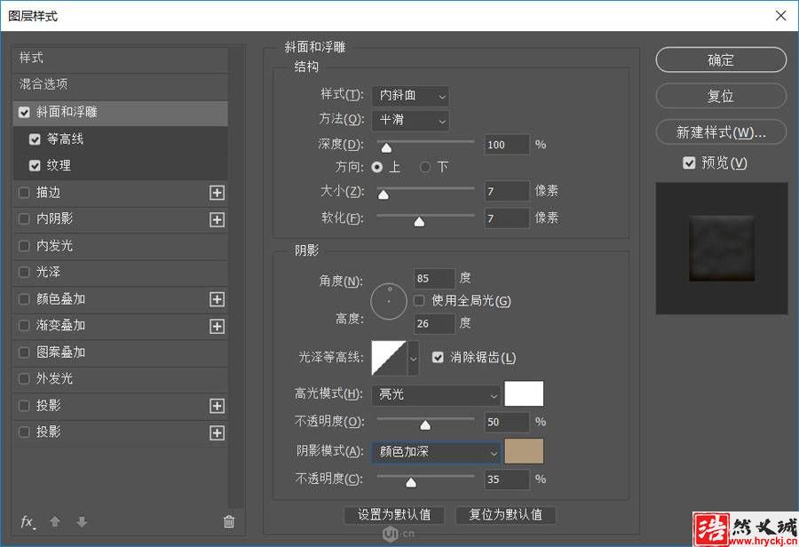Toggle the 预览 preview checkbox
Screen dimensions: 799x547
(x=689, y=163)
